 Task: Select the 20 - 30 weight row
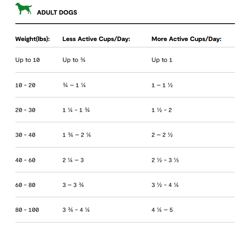125,110
